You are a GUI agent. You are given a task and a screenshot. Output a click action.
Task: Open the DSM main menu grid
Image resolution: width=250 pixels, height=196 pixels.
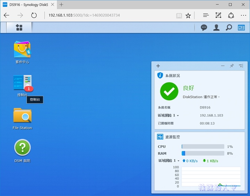tap(19, 27)
